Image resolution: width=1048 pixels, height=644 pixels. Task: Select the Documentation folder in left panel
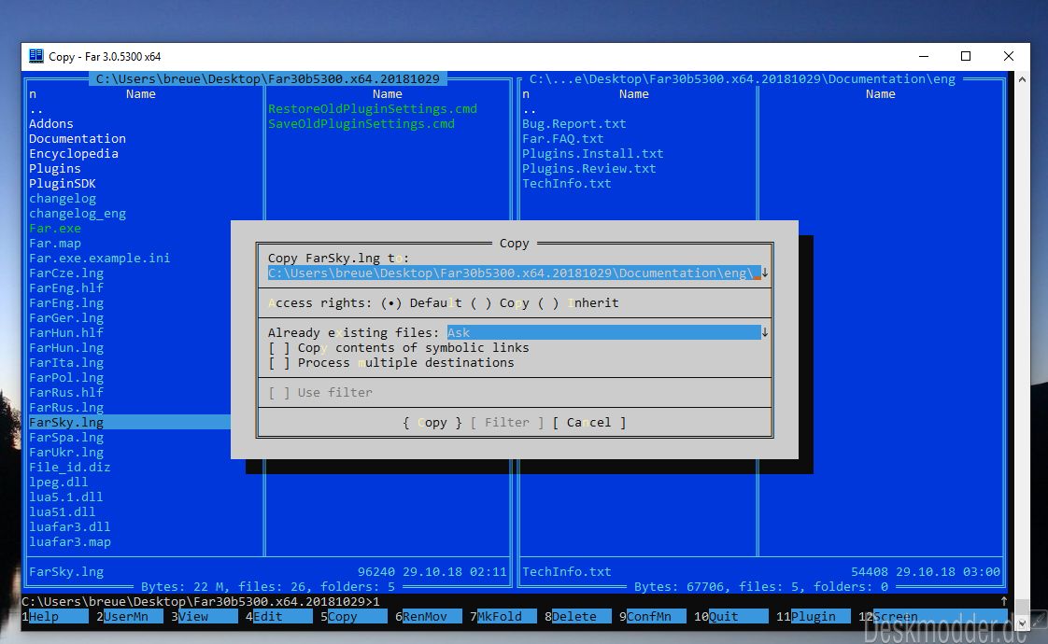point(78,138)
